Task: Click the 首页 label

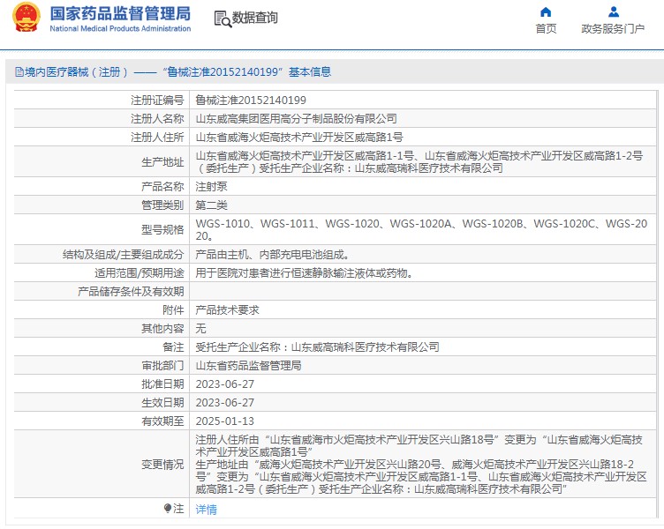Action: [x=546, y=29]
